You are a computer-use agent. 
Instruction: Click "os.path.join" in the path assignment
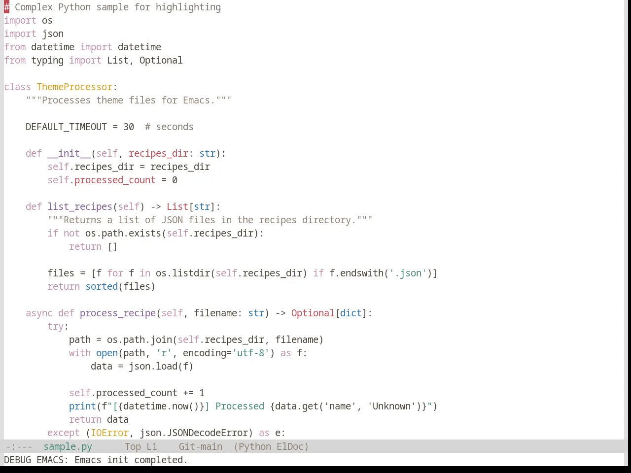140,340
